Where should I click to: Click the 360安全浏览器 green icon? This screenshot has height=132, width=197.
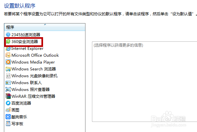(x=8, y=41)
